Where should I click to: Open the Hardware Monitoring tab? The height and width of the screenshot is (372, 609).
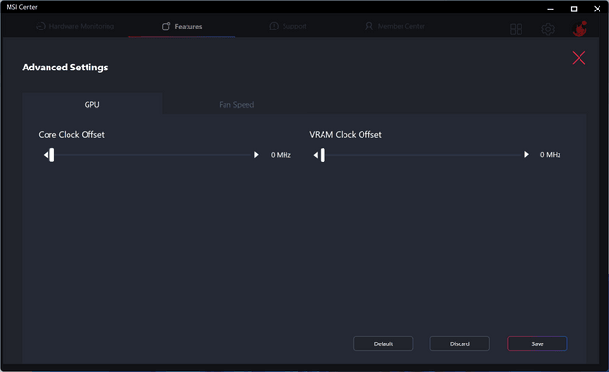pos(75,26)
